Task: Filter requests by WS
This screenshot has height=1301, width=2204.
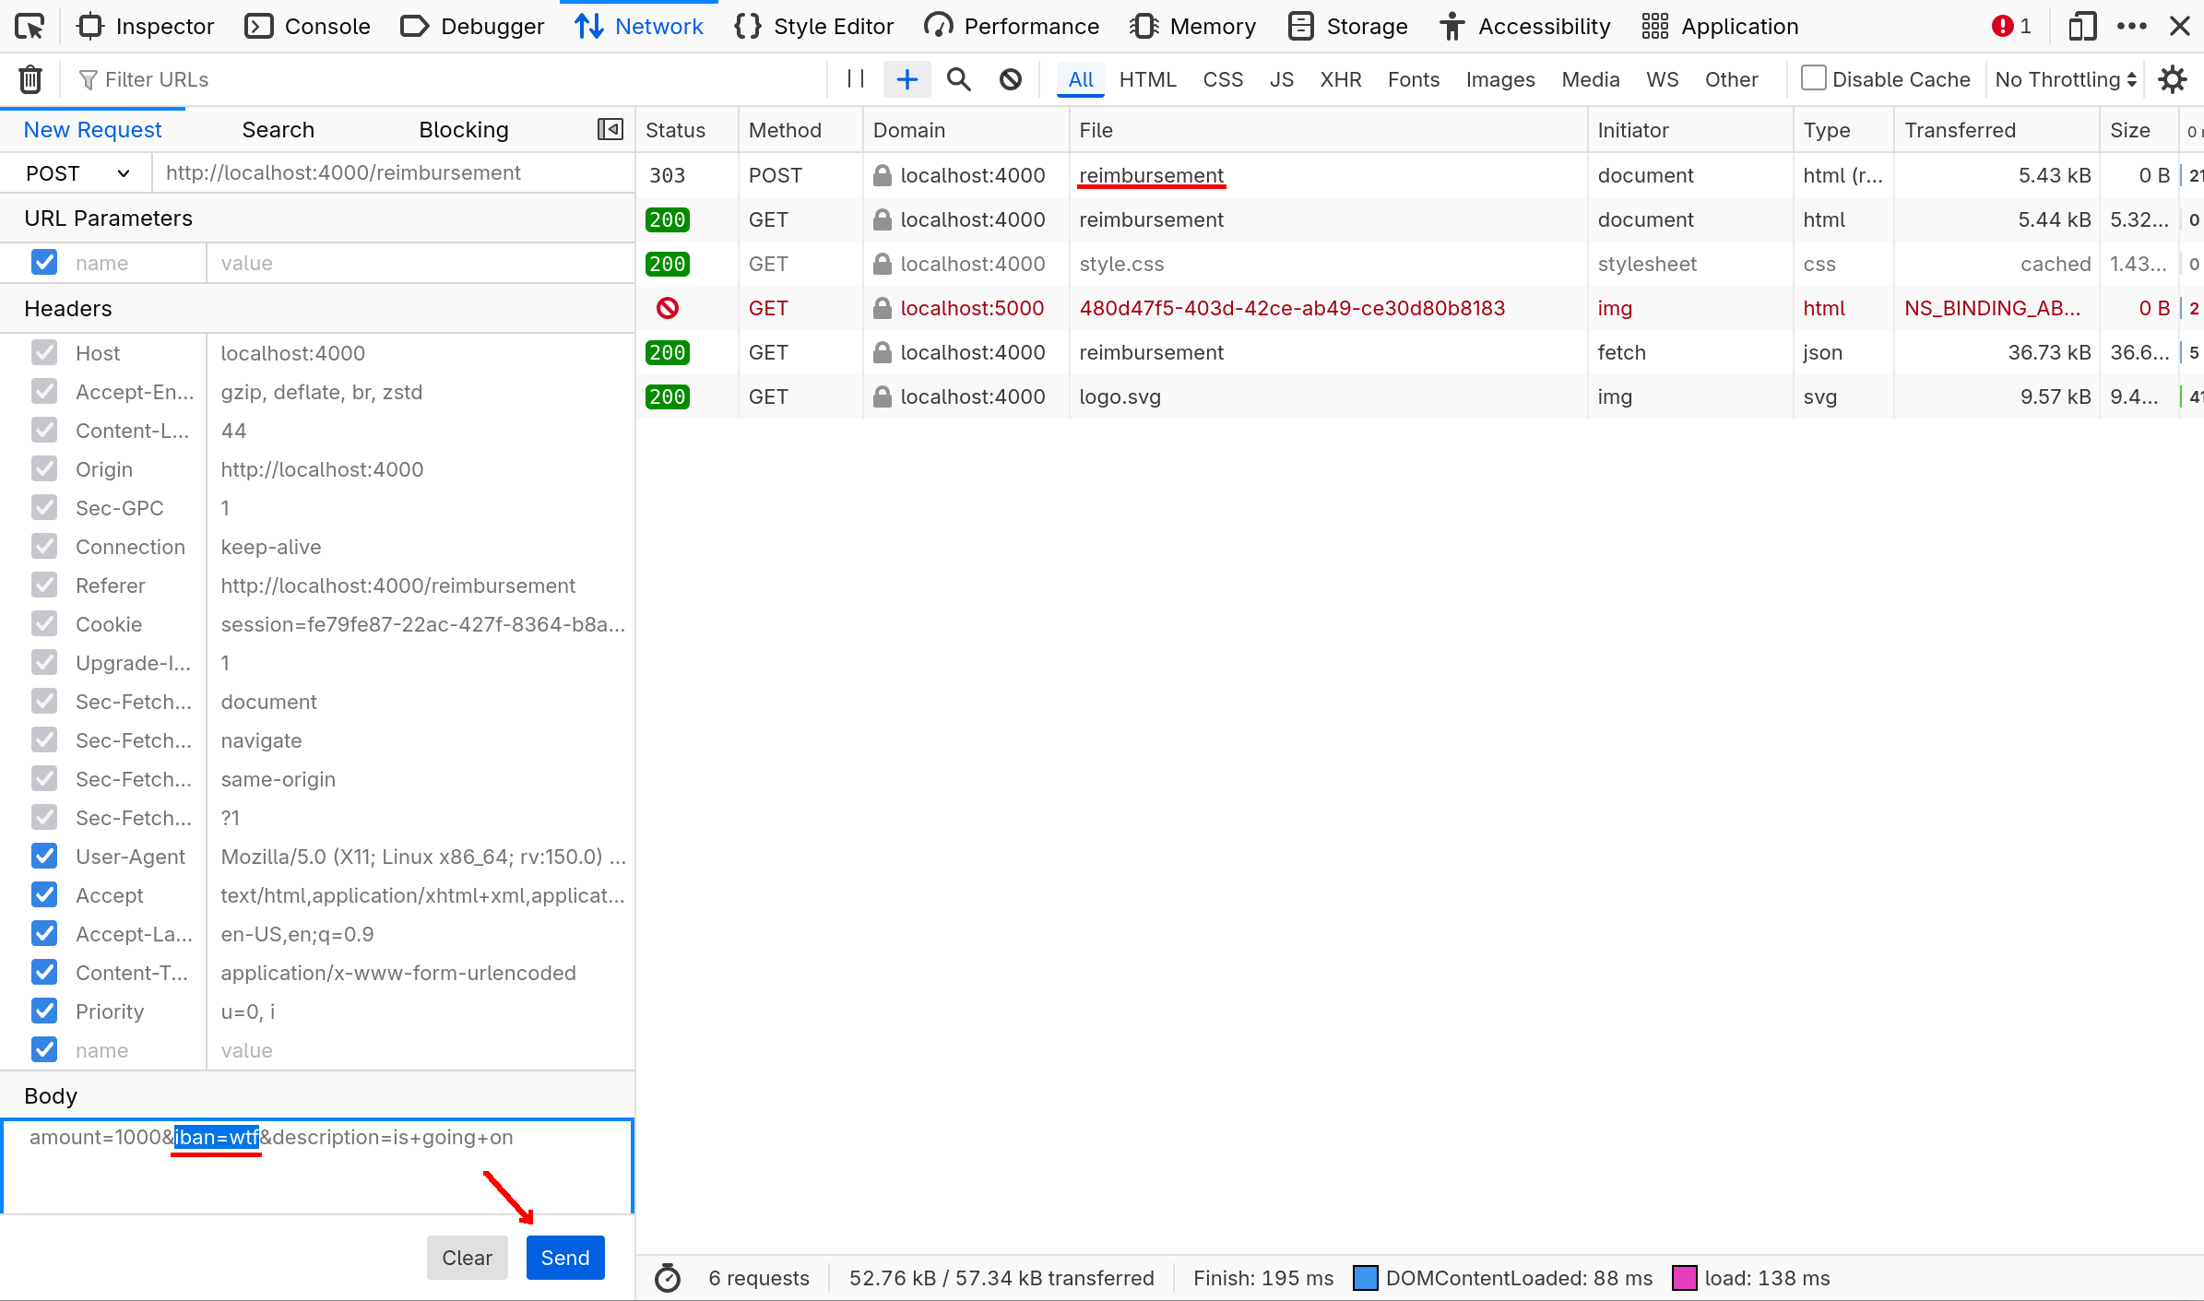Action: point(1662,79)
